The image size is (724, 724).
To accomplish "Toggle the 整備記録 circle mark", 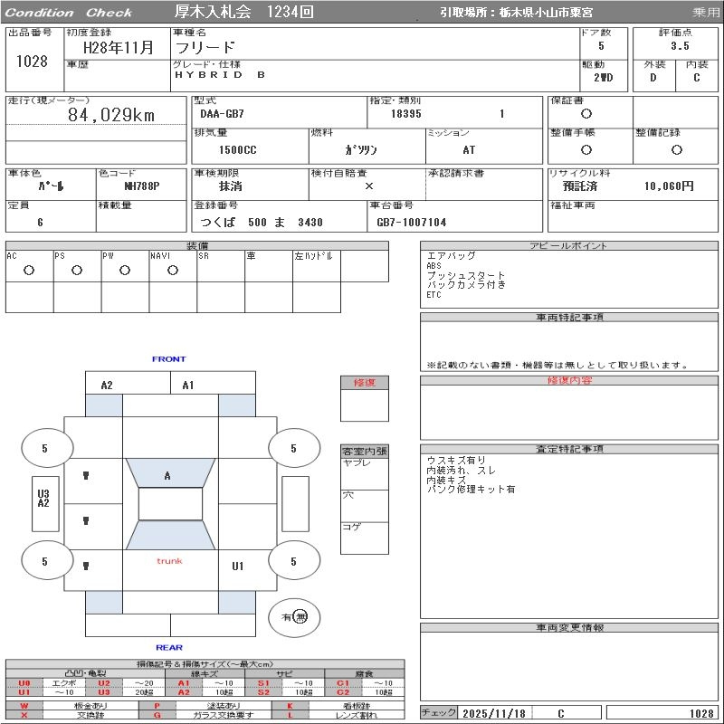I will click(676, 150).
